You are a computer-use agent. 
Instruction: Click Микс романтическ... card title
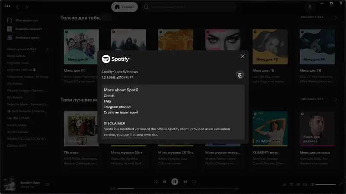pos(223,153)
